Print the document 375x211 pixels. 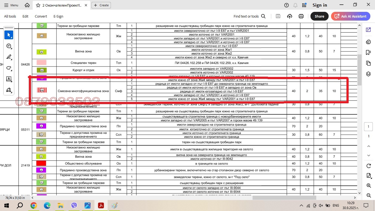click(301, 16)
